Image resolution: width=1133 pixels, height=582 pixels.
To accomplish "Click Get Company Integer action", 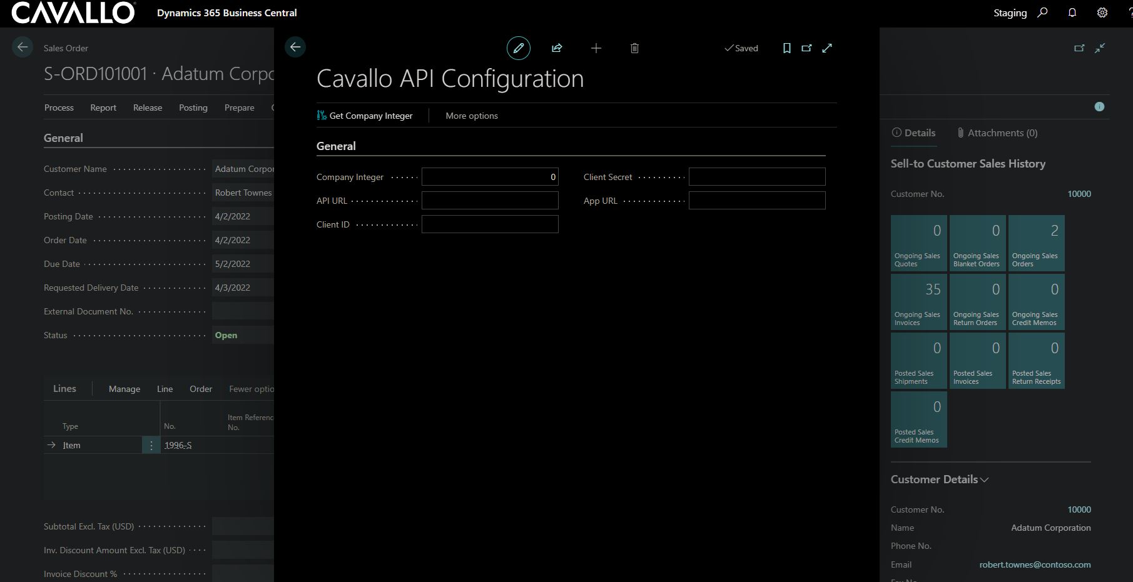I will [x=365, y=116].
